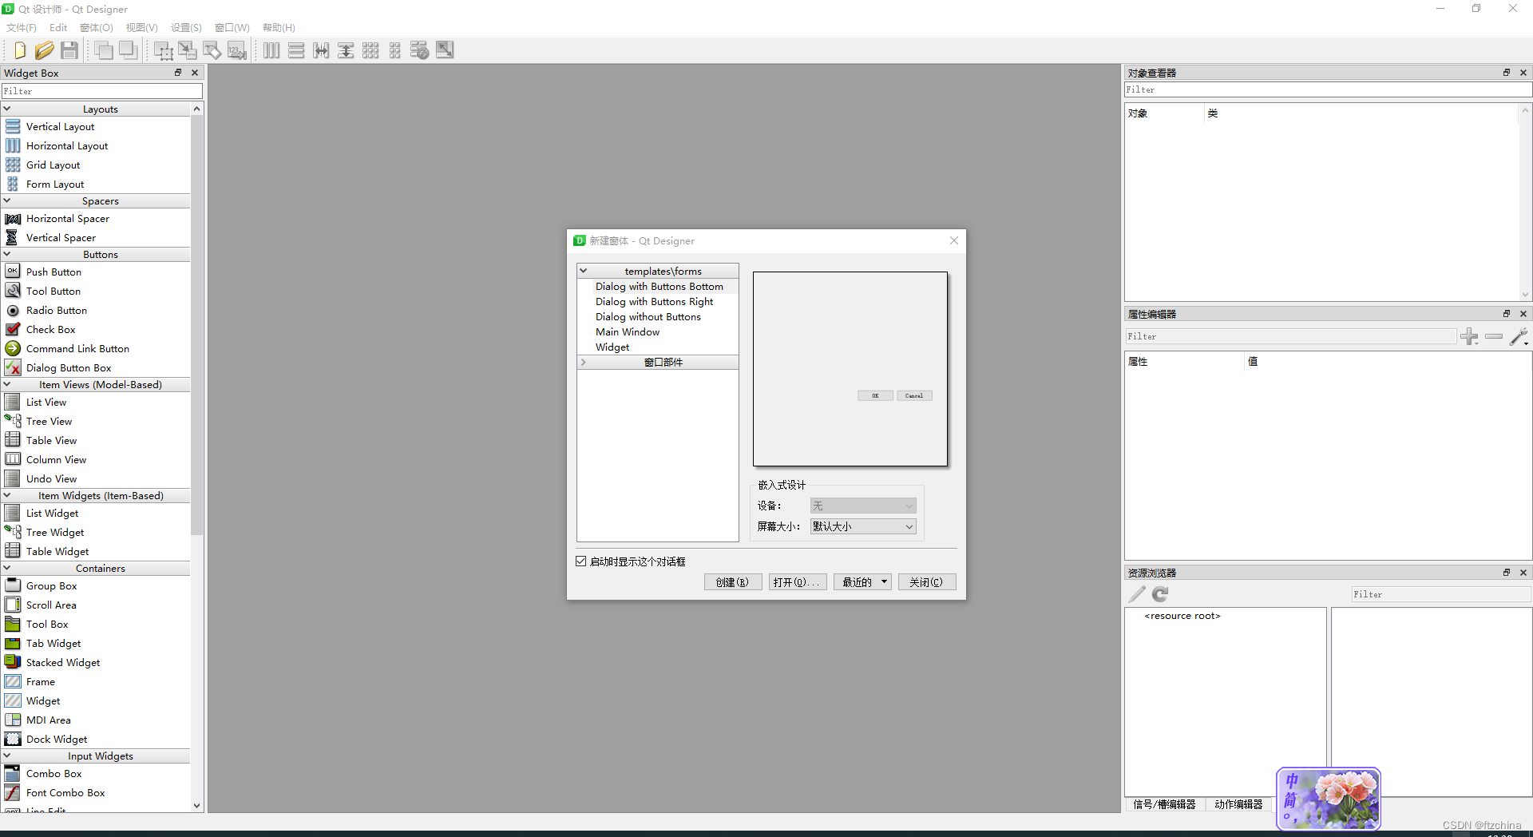Open the 文件(F) menu
This screenshot has width=1533, height=837.
pyautogui.click(x=22, y=27)
